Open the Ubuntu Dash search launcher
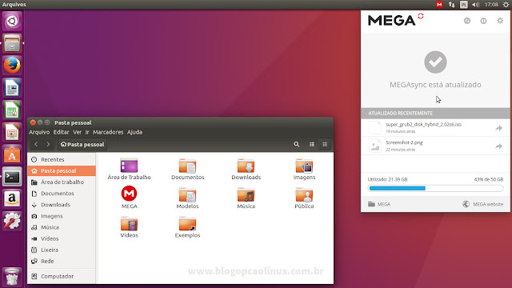The width and height of the screenshot is (512, 288). point(12,22)
